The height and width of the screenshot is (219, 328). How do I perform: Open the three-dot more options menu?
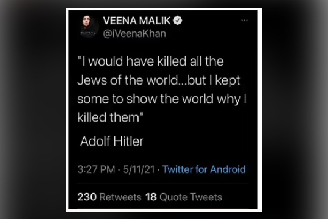point(244,21)
